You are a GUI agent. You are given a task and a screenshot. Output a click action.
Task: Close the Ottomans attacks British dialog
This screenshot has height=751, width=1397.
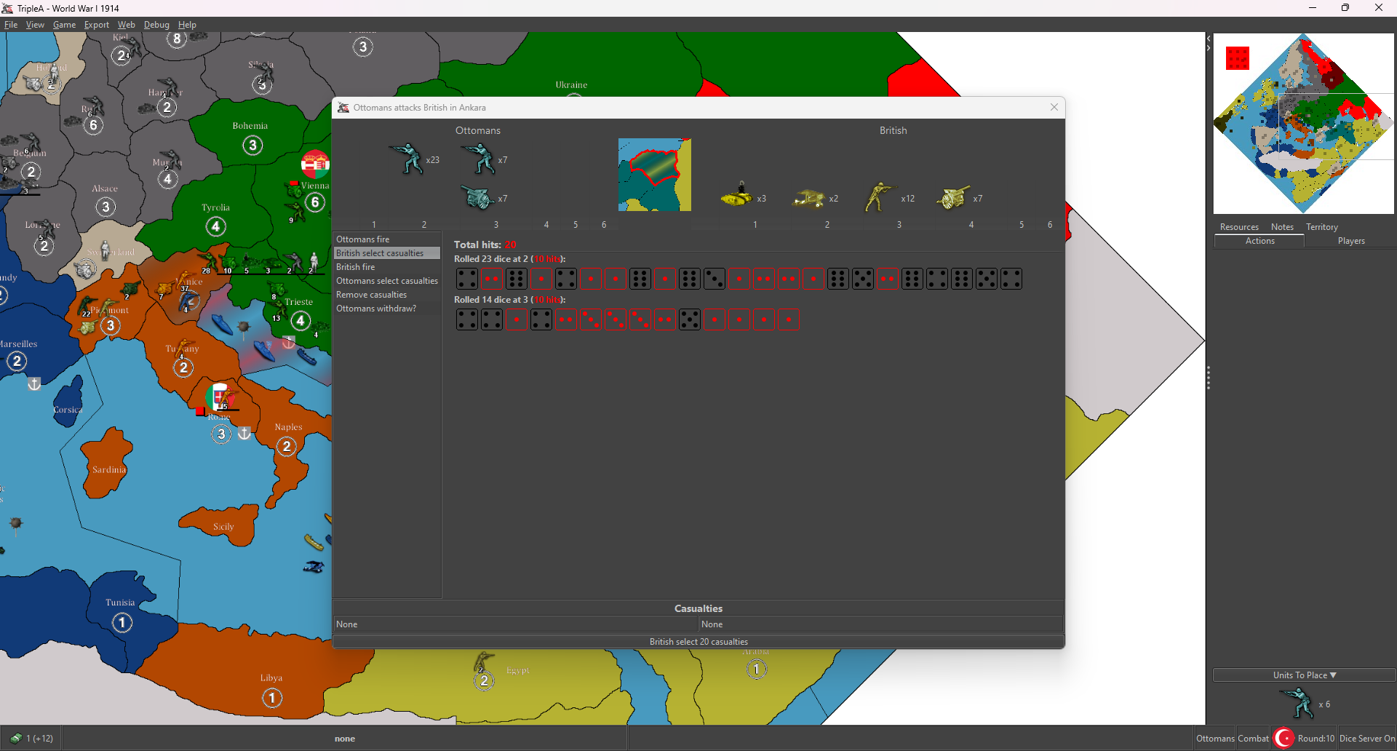[1054, 107]
